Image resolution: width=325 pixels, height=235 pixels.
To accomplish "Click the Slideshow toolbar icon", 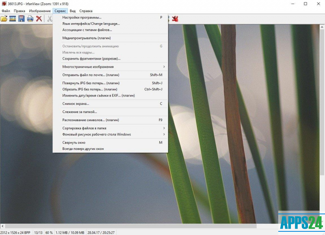I will pyautogui.click(x=13, y=19).
